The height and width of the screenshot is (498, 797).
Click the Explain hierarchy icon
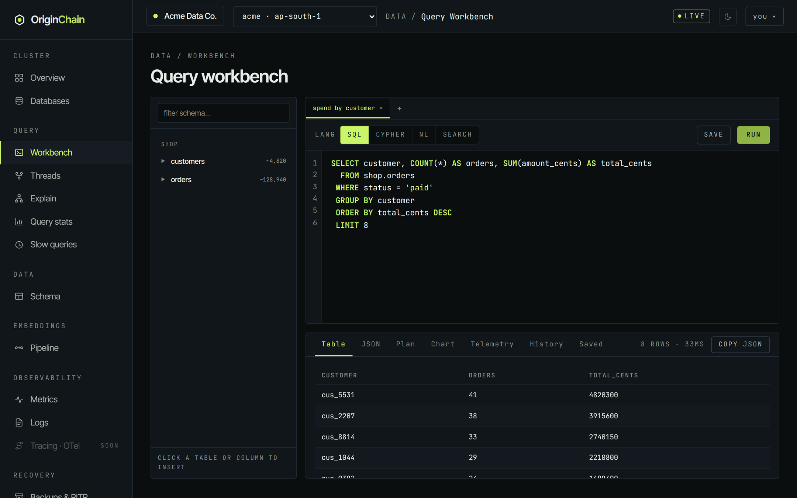point(19,198)
